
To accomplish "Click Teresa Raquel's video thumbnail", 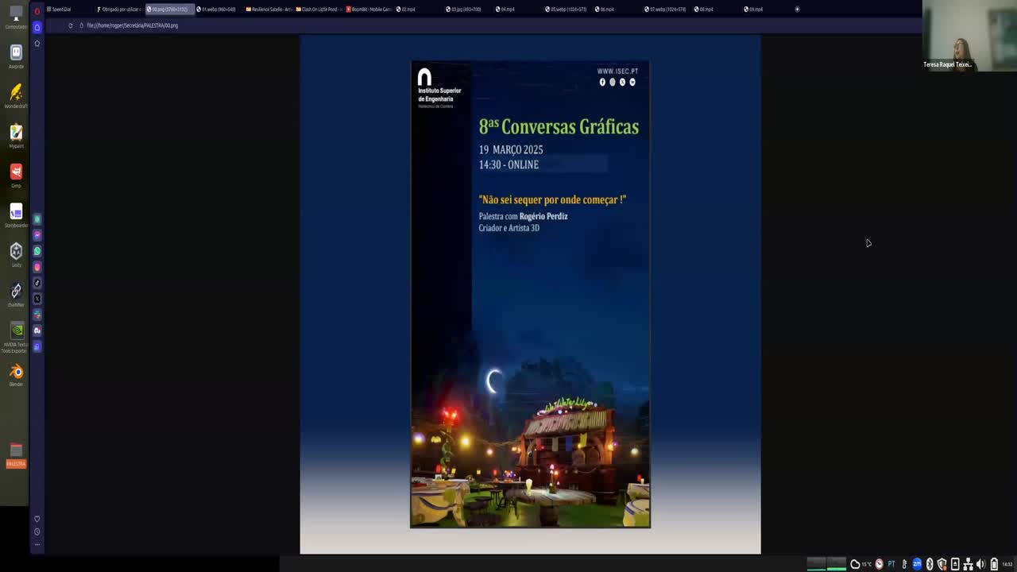I will (969, 36).
